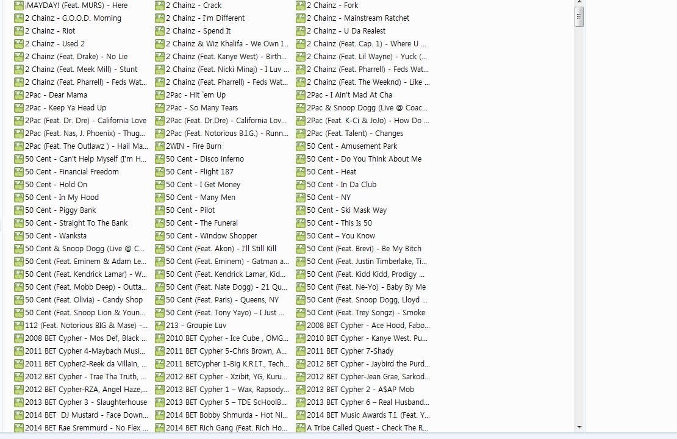The height and width of the screenshot is (439, 677).
Task: Click the vertical scrollbar thumb
Action: 579,16
